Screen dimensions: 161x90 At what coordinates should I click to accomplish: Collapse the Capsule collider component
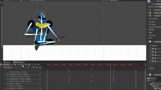click(148, 15)
